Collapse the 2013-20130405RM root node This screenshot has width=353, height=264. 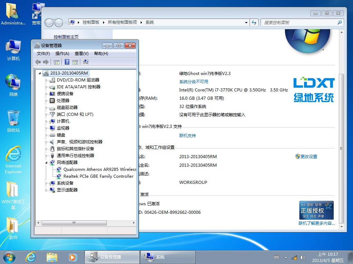click(40, 73)
